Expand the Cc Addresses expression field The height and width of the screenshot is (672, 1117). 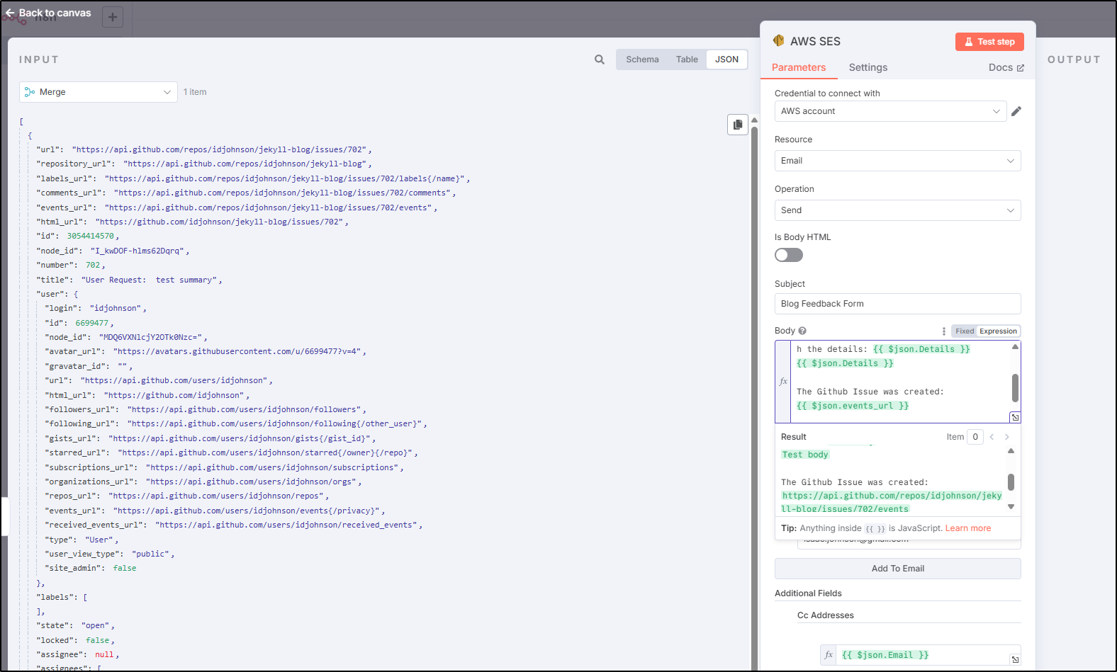pos(1015,659)
